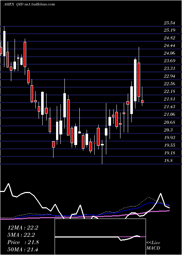
Task: Click the 18.8 price axis label
Action: [x=168, y=161]
